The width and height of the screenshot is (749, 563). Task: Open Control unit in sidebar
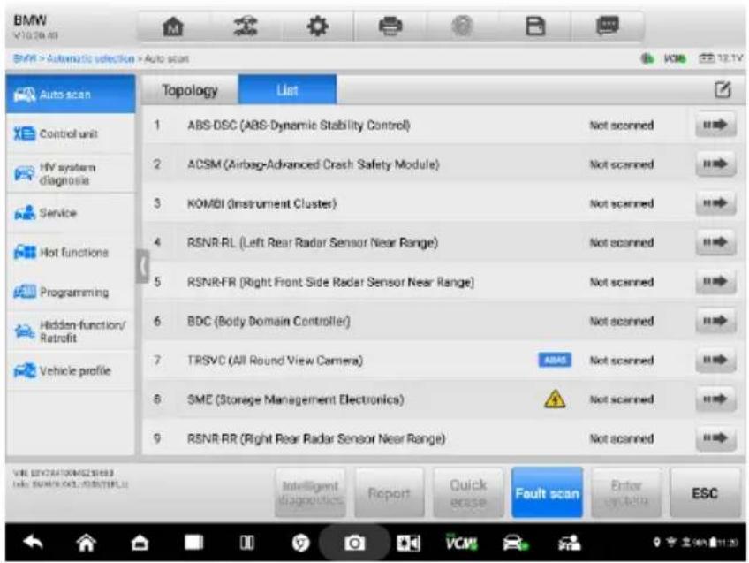point(71,133)
